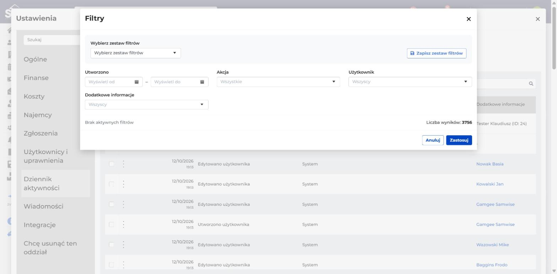Follow the Wazowski Mike link
The width and height of the screenshot is (557, 274).
click(x=493, y=245)
